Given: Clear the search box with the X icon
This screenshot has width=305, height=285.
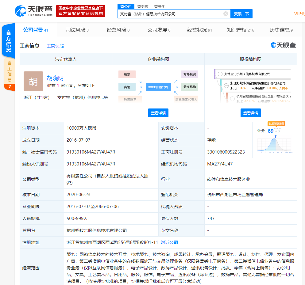Looking at the screenshot, I should tap(226, 13).
